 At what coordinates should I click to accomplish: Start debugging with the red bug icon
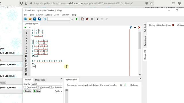coord(87,19)
